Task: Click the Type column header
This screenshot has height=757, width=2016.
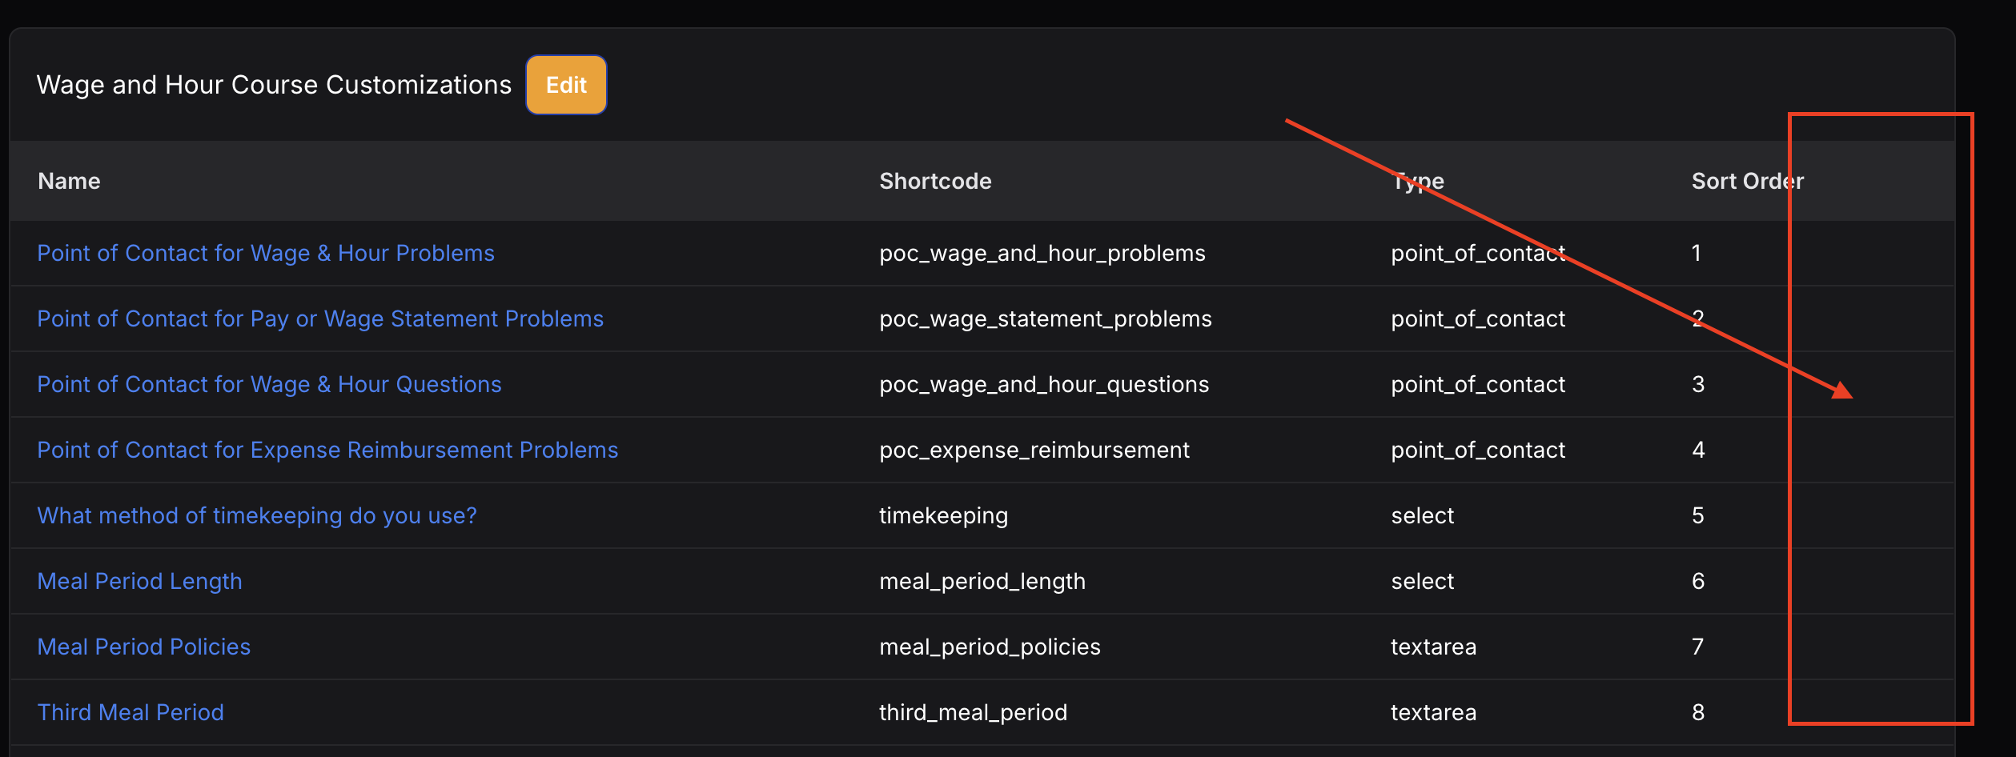Action: (x=1418, y=181)
